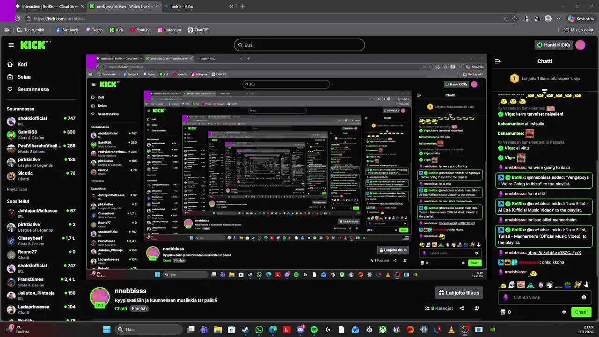Viewport: 599px width, 337px height.
Task: Click the share icon below the stream
Action: (x=462, y=308)
